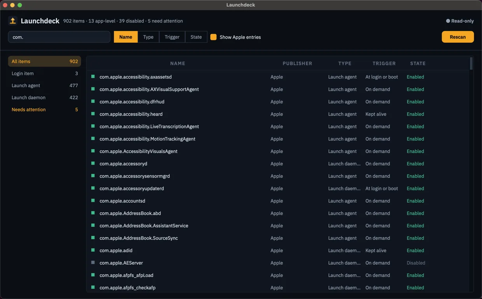Screen dimensions: 482x299
Task: Click the status square beside com.apple.accessibility.heard
Action: click(93, 114)
